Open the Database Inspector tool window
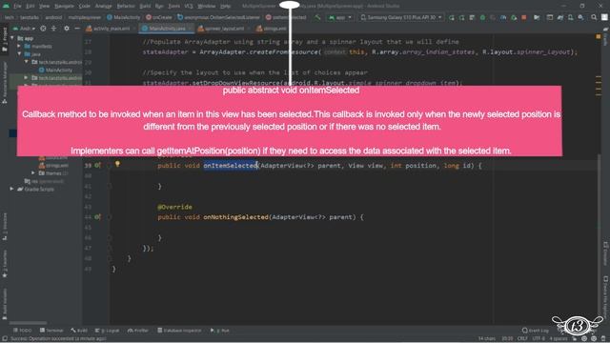Image resolution: width=610 pixels, height=343 pixels. [x=179, y=331]
